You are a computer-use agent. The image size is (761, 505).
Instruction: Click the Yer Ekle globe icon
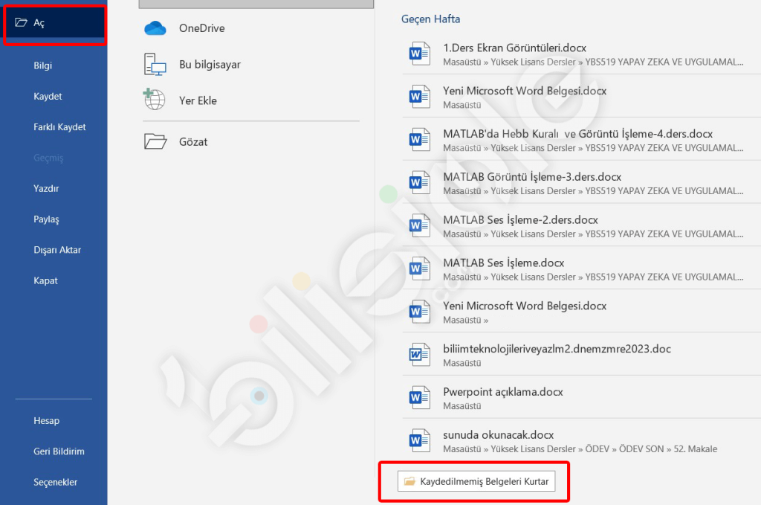[155, 100]
